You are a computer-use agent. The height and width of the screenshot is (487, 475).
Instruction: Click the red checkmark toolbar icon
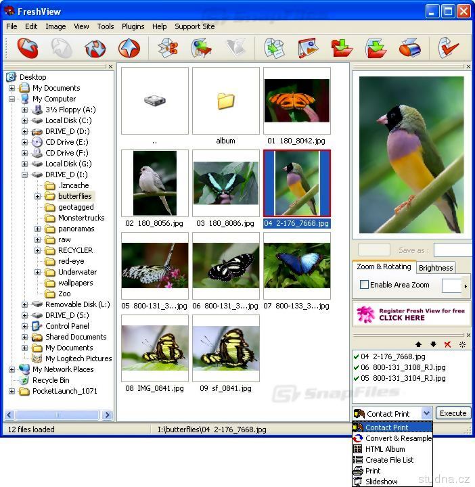coord(448,49)
